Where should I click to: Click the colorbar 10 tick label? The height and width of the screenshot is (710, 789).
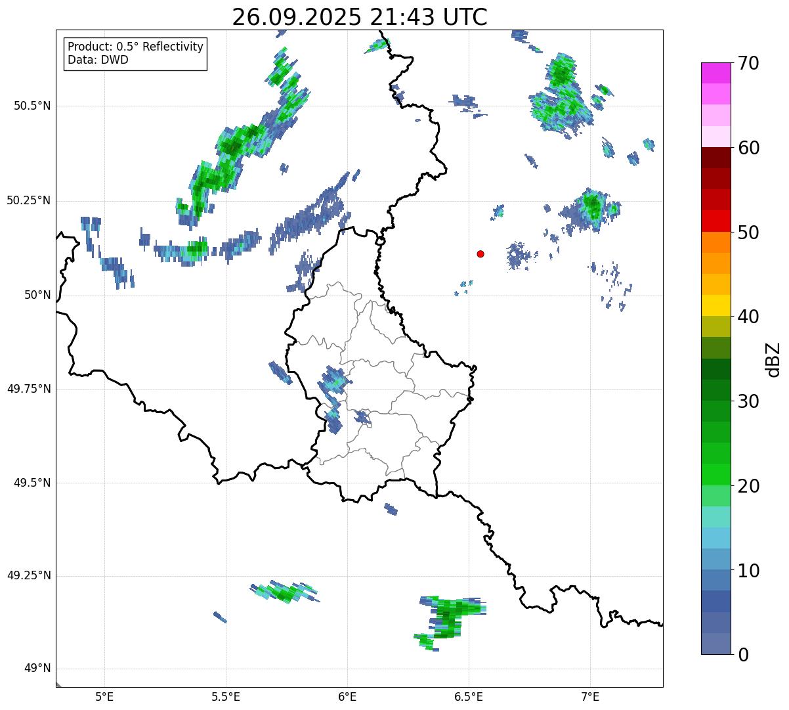(x=748, y=570)
